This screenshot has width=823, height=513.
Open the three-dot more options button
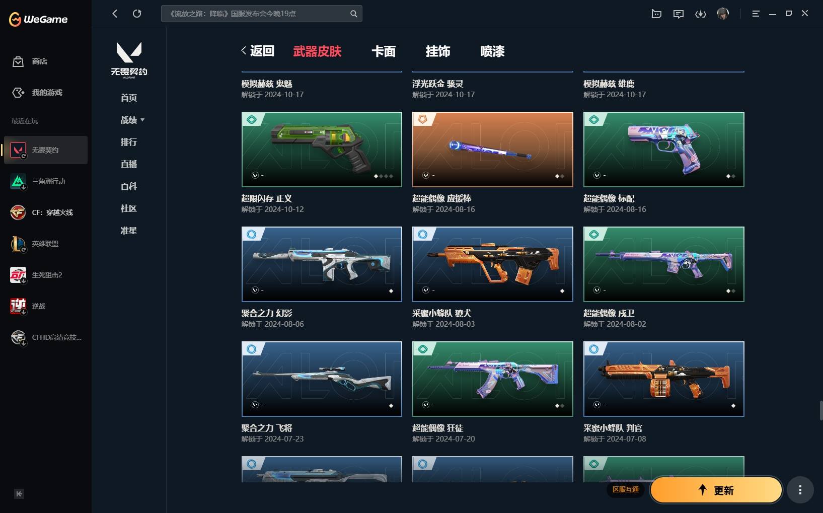[x=800, y=490]
